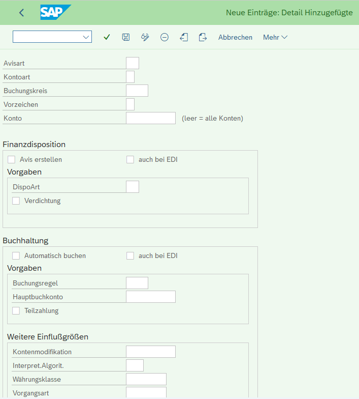Click the back arrow in header

[x=21, y=13]
